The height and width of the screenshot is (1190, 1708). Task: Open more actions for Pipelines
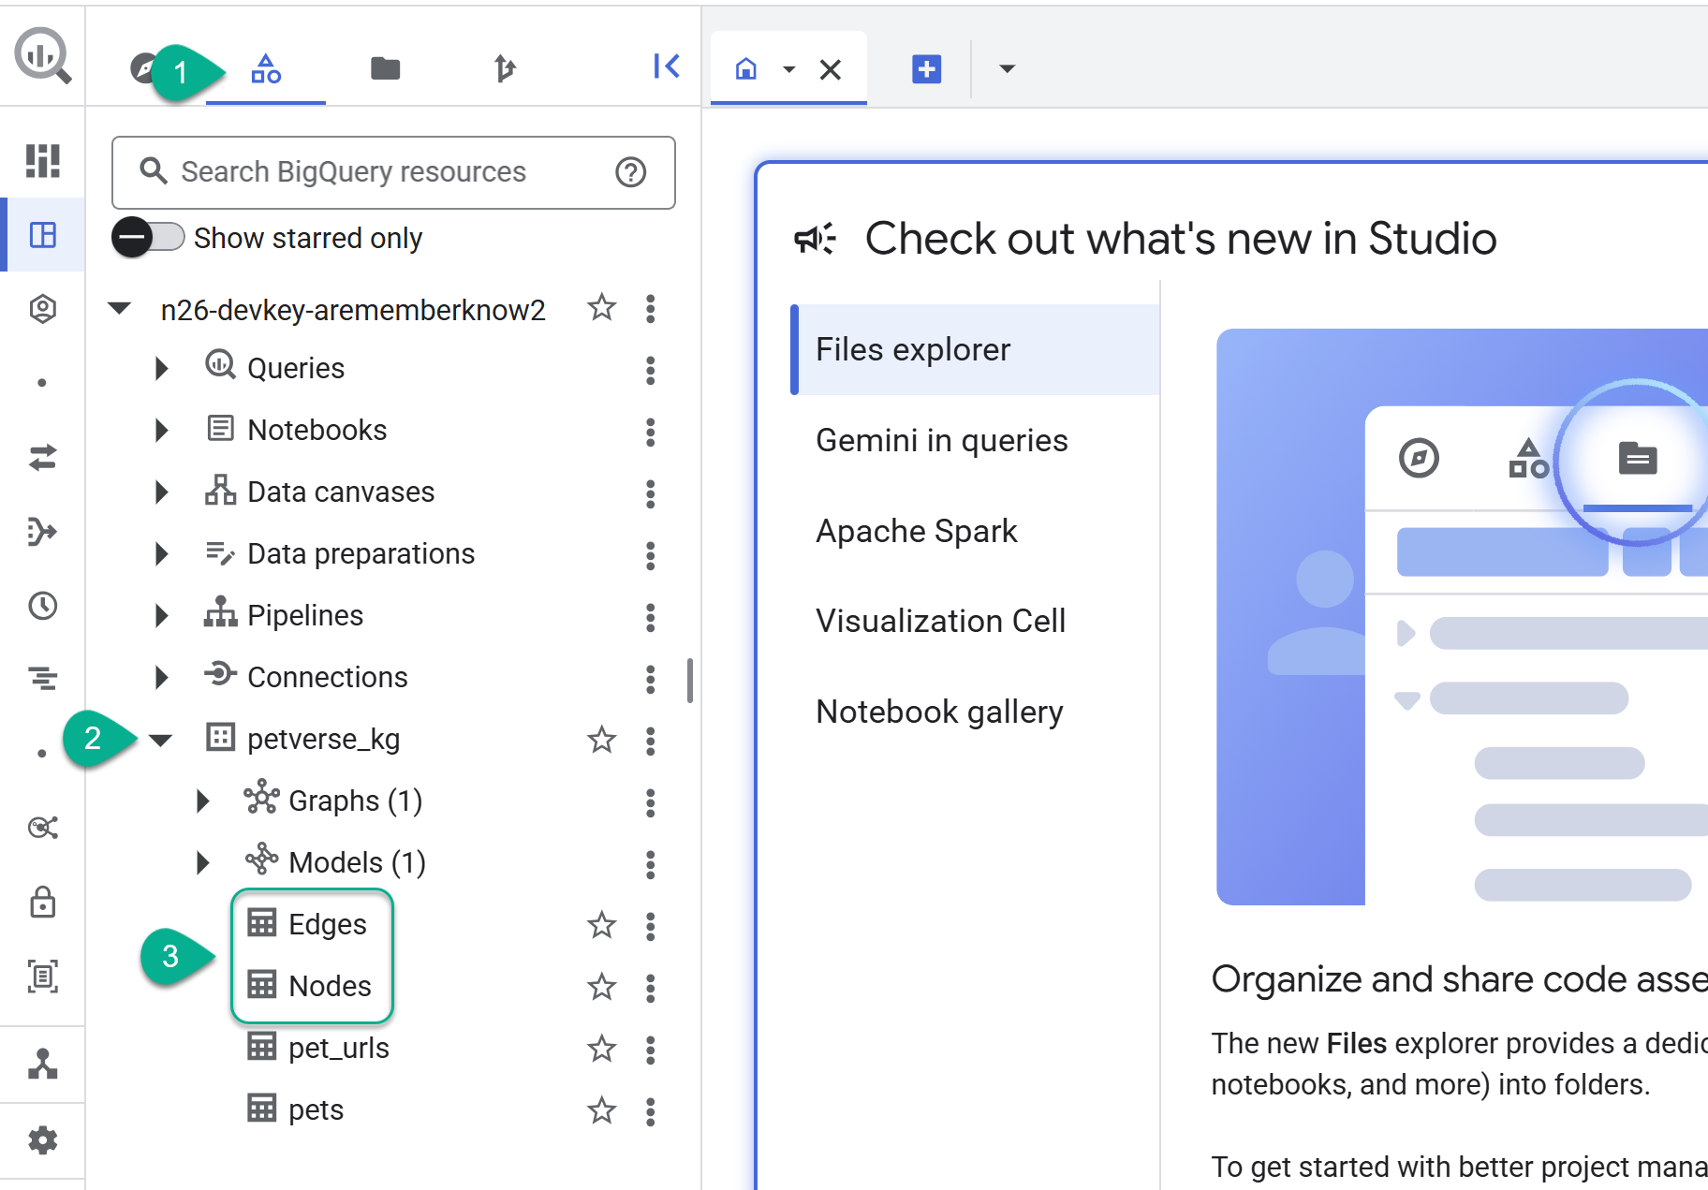click(x=650, y=617)
